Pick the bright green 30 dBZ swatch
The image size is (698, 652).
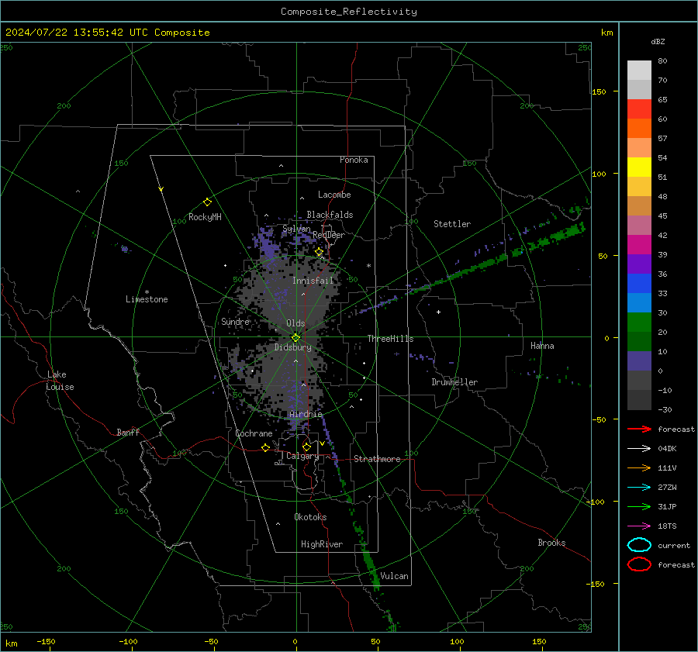(x=639, y=323)
